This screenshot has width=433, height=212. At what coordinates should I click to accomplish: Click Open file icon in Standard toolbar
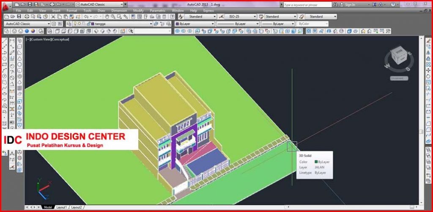coord(13,17)
